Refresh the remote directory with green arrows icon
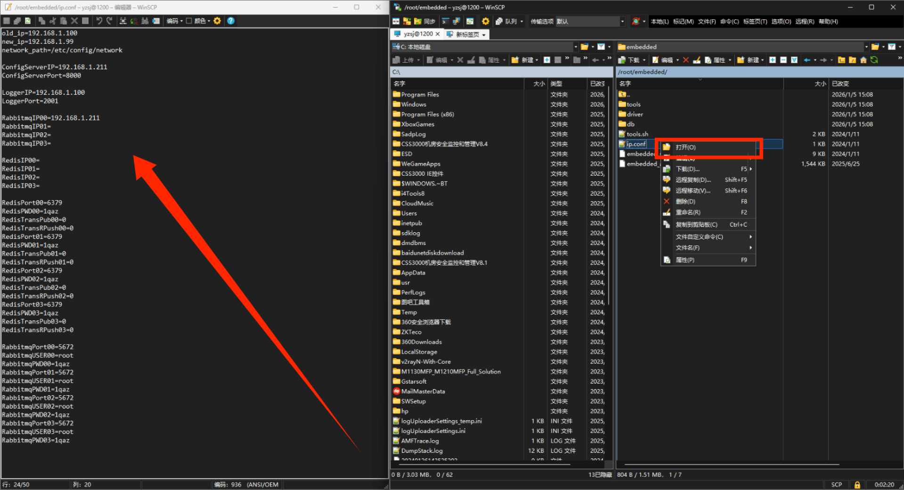 tap(874, 60)
